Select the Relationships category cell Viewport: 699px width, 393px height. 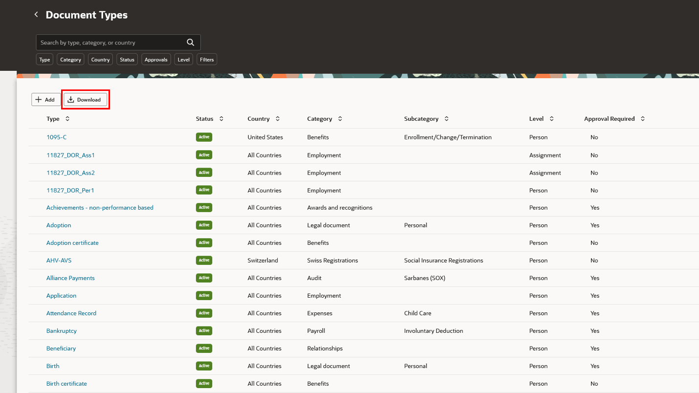325,349
